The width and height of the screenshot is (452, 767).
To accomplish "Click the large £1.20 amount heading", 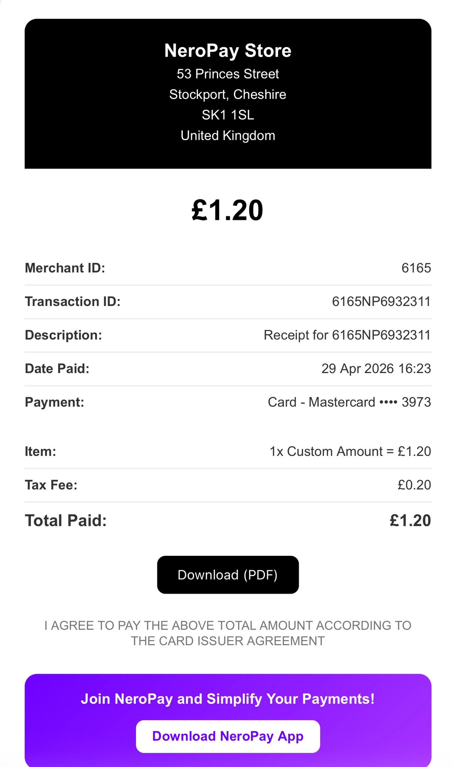I will (227, 210).
